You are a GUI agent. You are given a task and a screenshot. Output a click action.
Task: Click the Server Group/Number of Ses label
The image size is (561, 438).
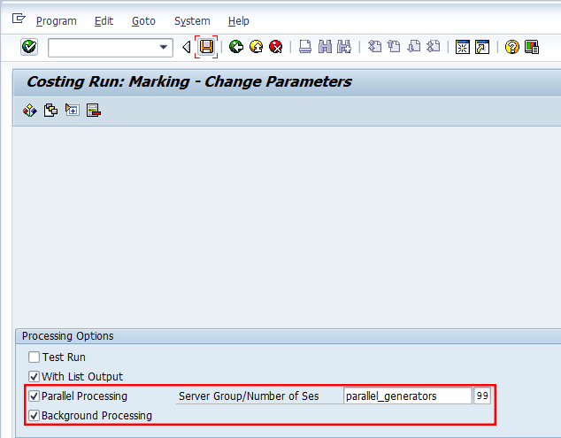[x=249, y=396]
